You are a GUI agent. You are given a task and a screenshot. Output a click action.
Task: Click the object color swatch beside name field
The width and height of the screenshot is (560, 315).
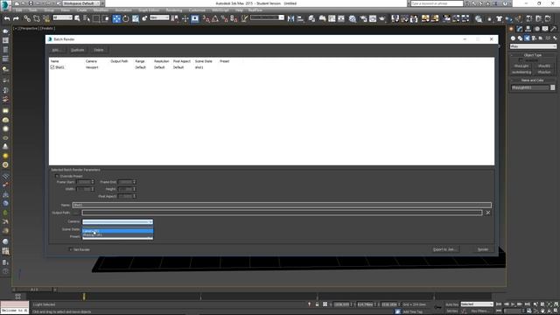click(x=552, y=87)
